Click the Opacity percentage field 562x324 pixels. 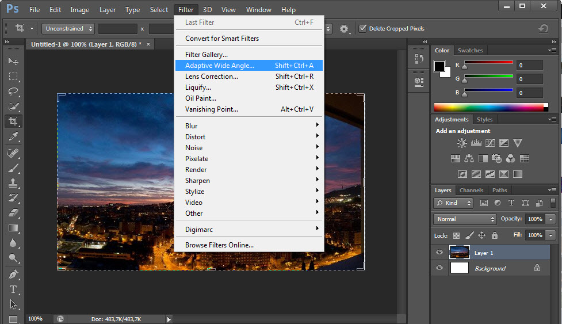tap(534, 219)
